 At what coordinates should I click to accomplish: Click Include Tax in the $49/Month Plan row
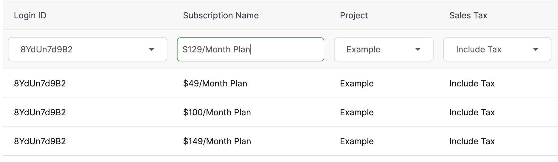click(472, 83)
